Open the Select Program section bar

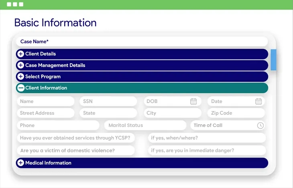140,77
